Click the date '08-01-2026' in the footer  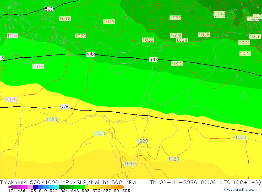(x=178, y=182)
